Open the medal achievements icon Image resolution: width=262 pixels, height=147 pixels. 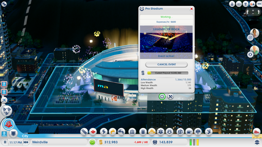pos(232,4)
